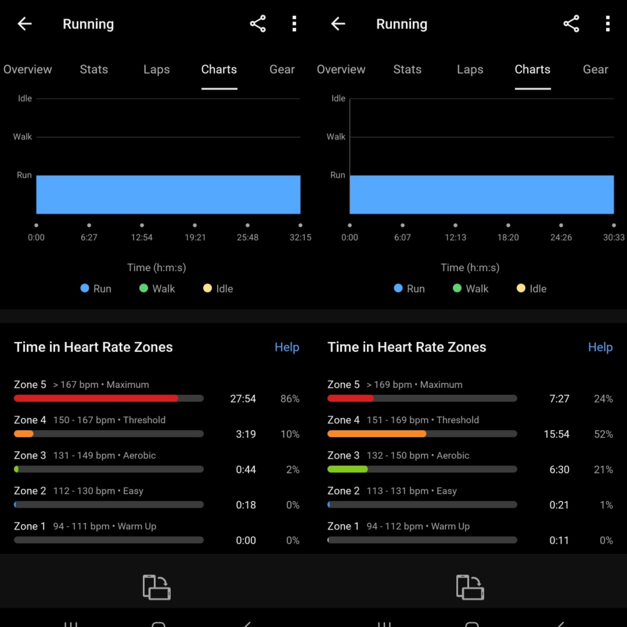Tap the green Zone 3 bar showing 21%
627x627 pixels.
click(x=348, y=469)
